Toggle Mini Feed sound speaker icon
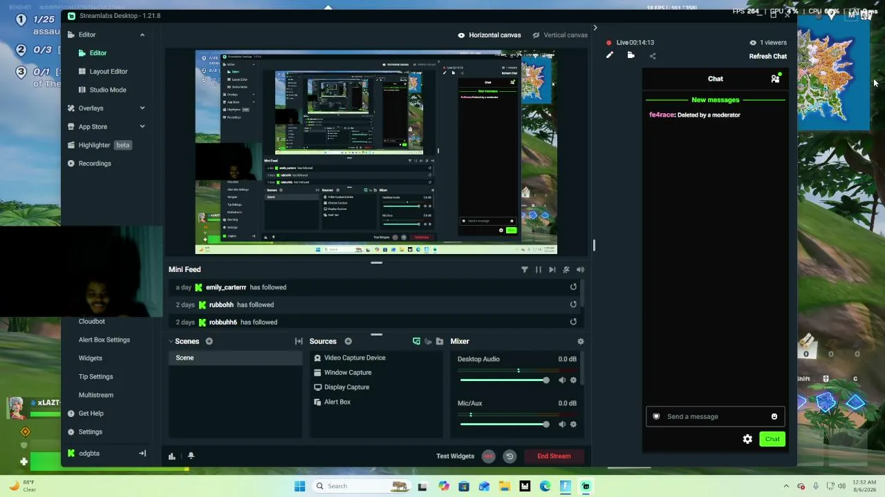885x497 pixels. (580, 270)
